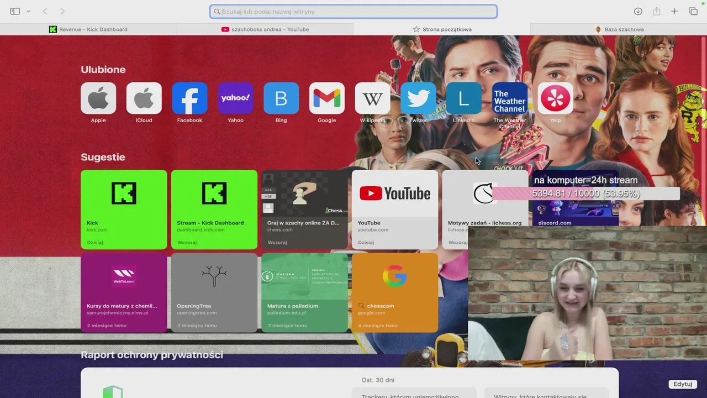Click the favicon on Baza szachowa tab
The width and height of the screenshot is (707, 398).
click(x=598, y=29)
